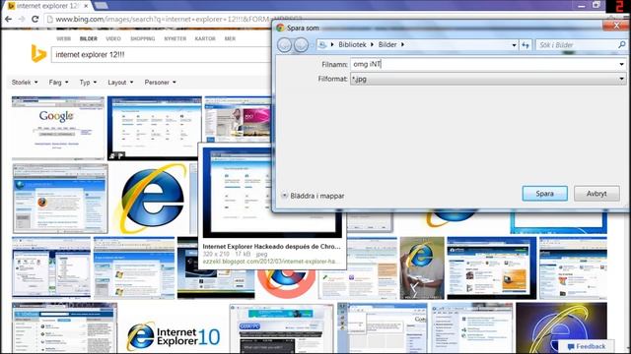Open the glowing neon IE logo thumbnail
This screenshot has height=354, width=631.
[x=561, y=327]
